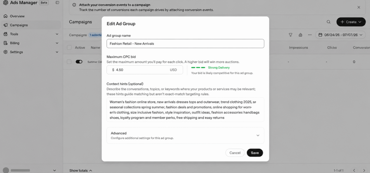Save the ad group changes

tap(255, 153)
